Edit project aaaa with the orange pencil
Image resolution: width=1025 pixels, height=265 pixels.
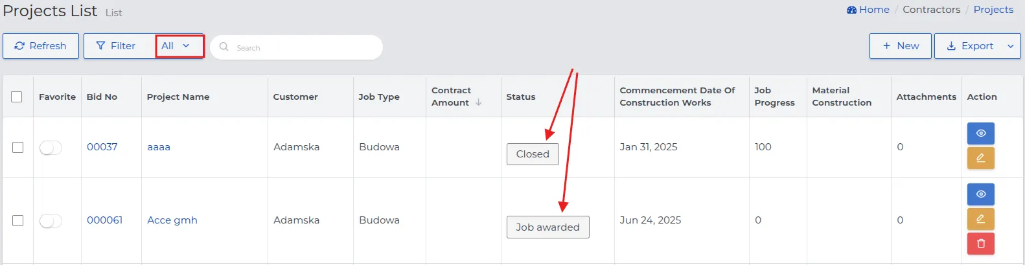tap(980, 158)
